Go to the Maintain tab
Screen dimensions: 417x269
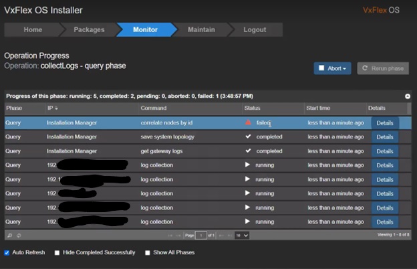coord(201,29)
